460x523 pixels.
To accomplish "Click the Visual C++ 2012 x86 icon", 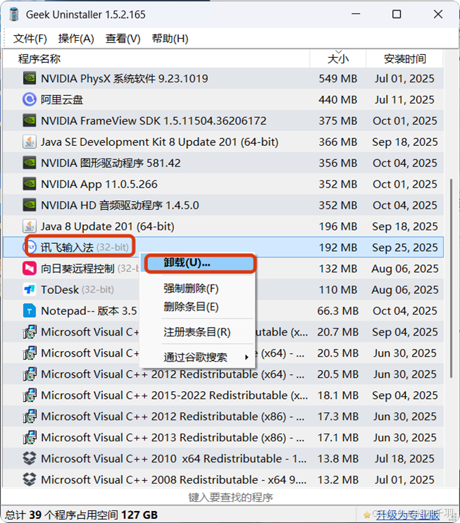I will click(x=30, y=417).
